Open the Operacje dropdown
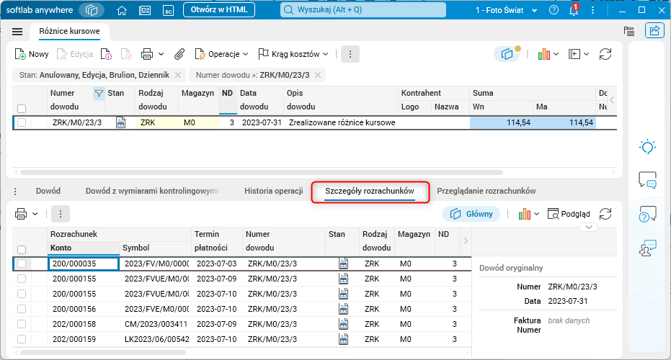Screen dimensions: 671x360 pyautogui.click(x=221, y=54)
